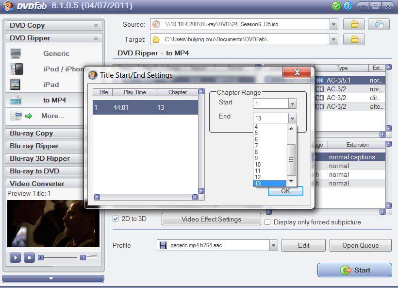Browse for source folder icon button
This screenshot has width=398, height=288.
pyautogui.click(x=354, y=24)
